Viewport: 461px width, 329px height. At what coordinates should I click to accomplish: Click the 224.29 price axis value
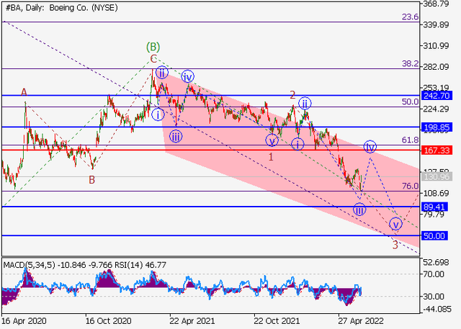click(436, 109)
